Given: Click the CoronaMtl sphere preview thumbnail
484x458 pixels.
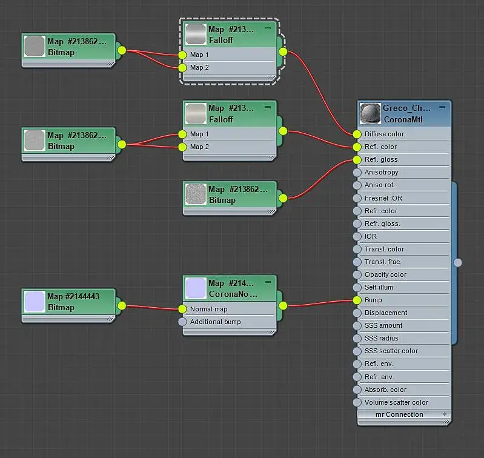Looking at the screenshot, I should pyautogui.click(x=370, y=113).
